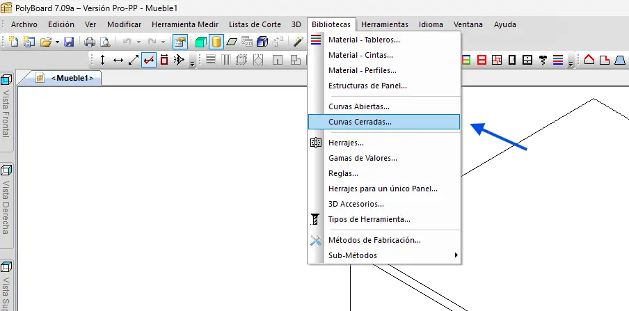Image resolution: width=629 pixels, height=311 pixels.
Task: Click the Print icon in toolbar
Action: coord(90,42)
